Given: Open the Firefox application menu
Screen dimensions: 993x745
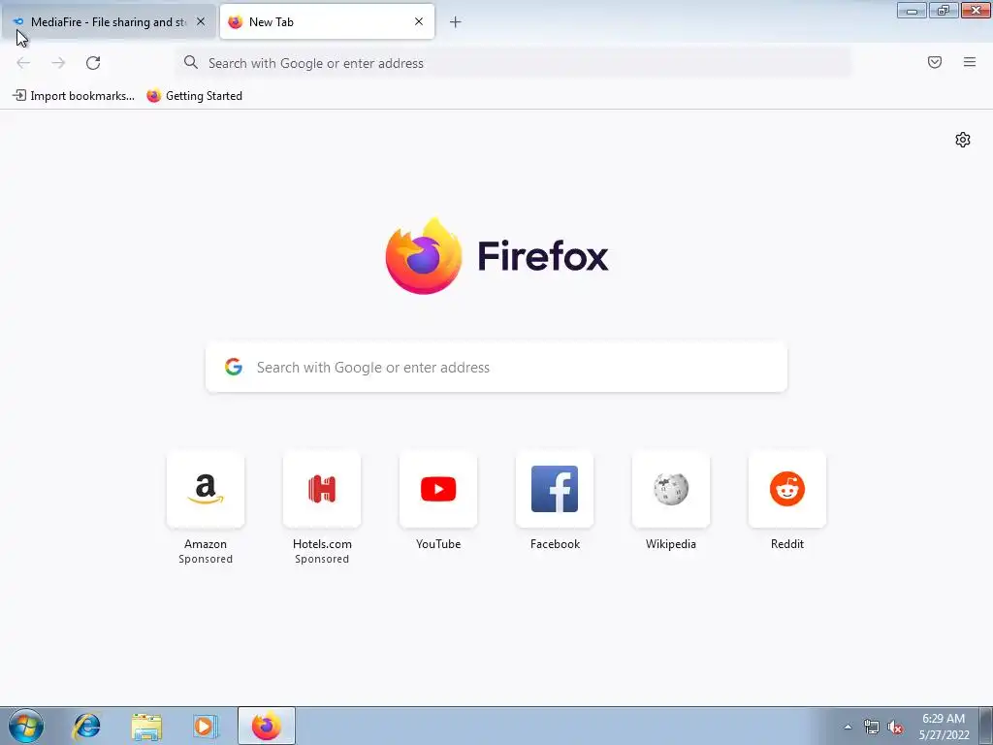Looking at the screenshot, I should click(x=970, y=62).
